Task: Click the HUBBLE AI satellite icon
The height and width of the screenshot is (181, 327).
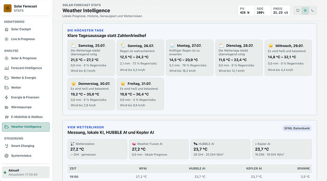Action: [x=195, y=144]
